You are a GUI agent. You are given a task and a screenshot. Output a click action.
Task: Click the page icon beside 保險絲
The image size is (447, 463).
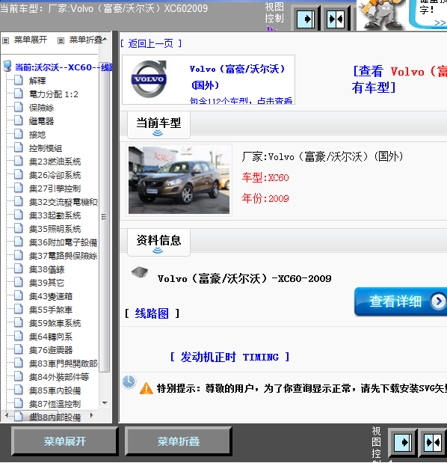click(19, 107)
